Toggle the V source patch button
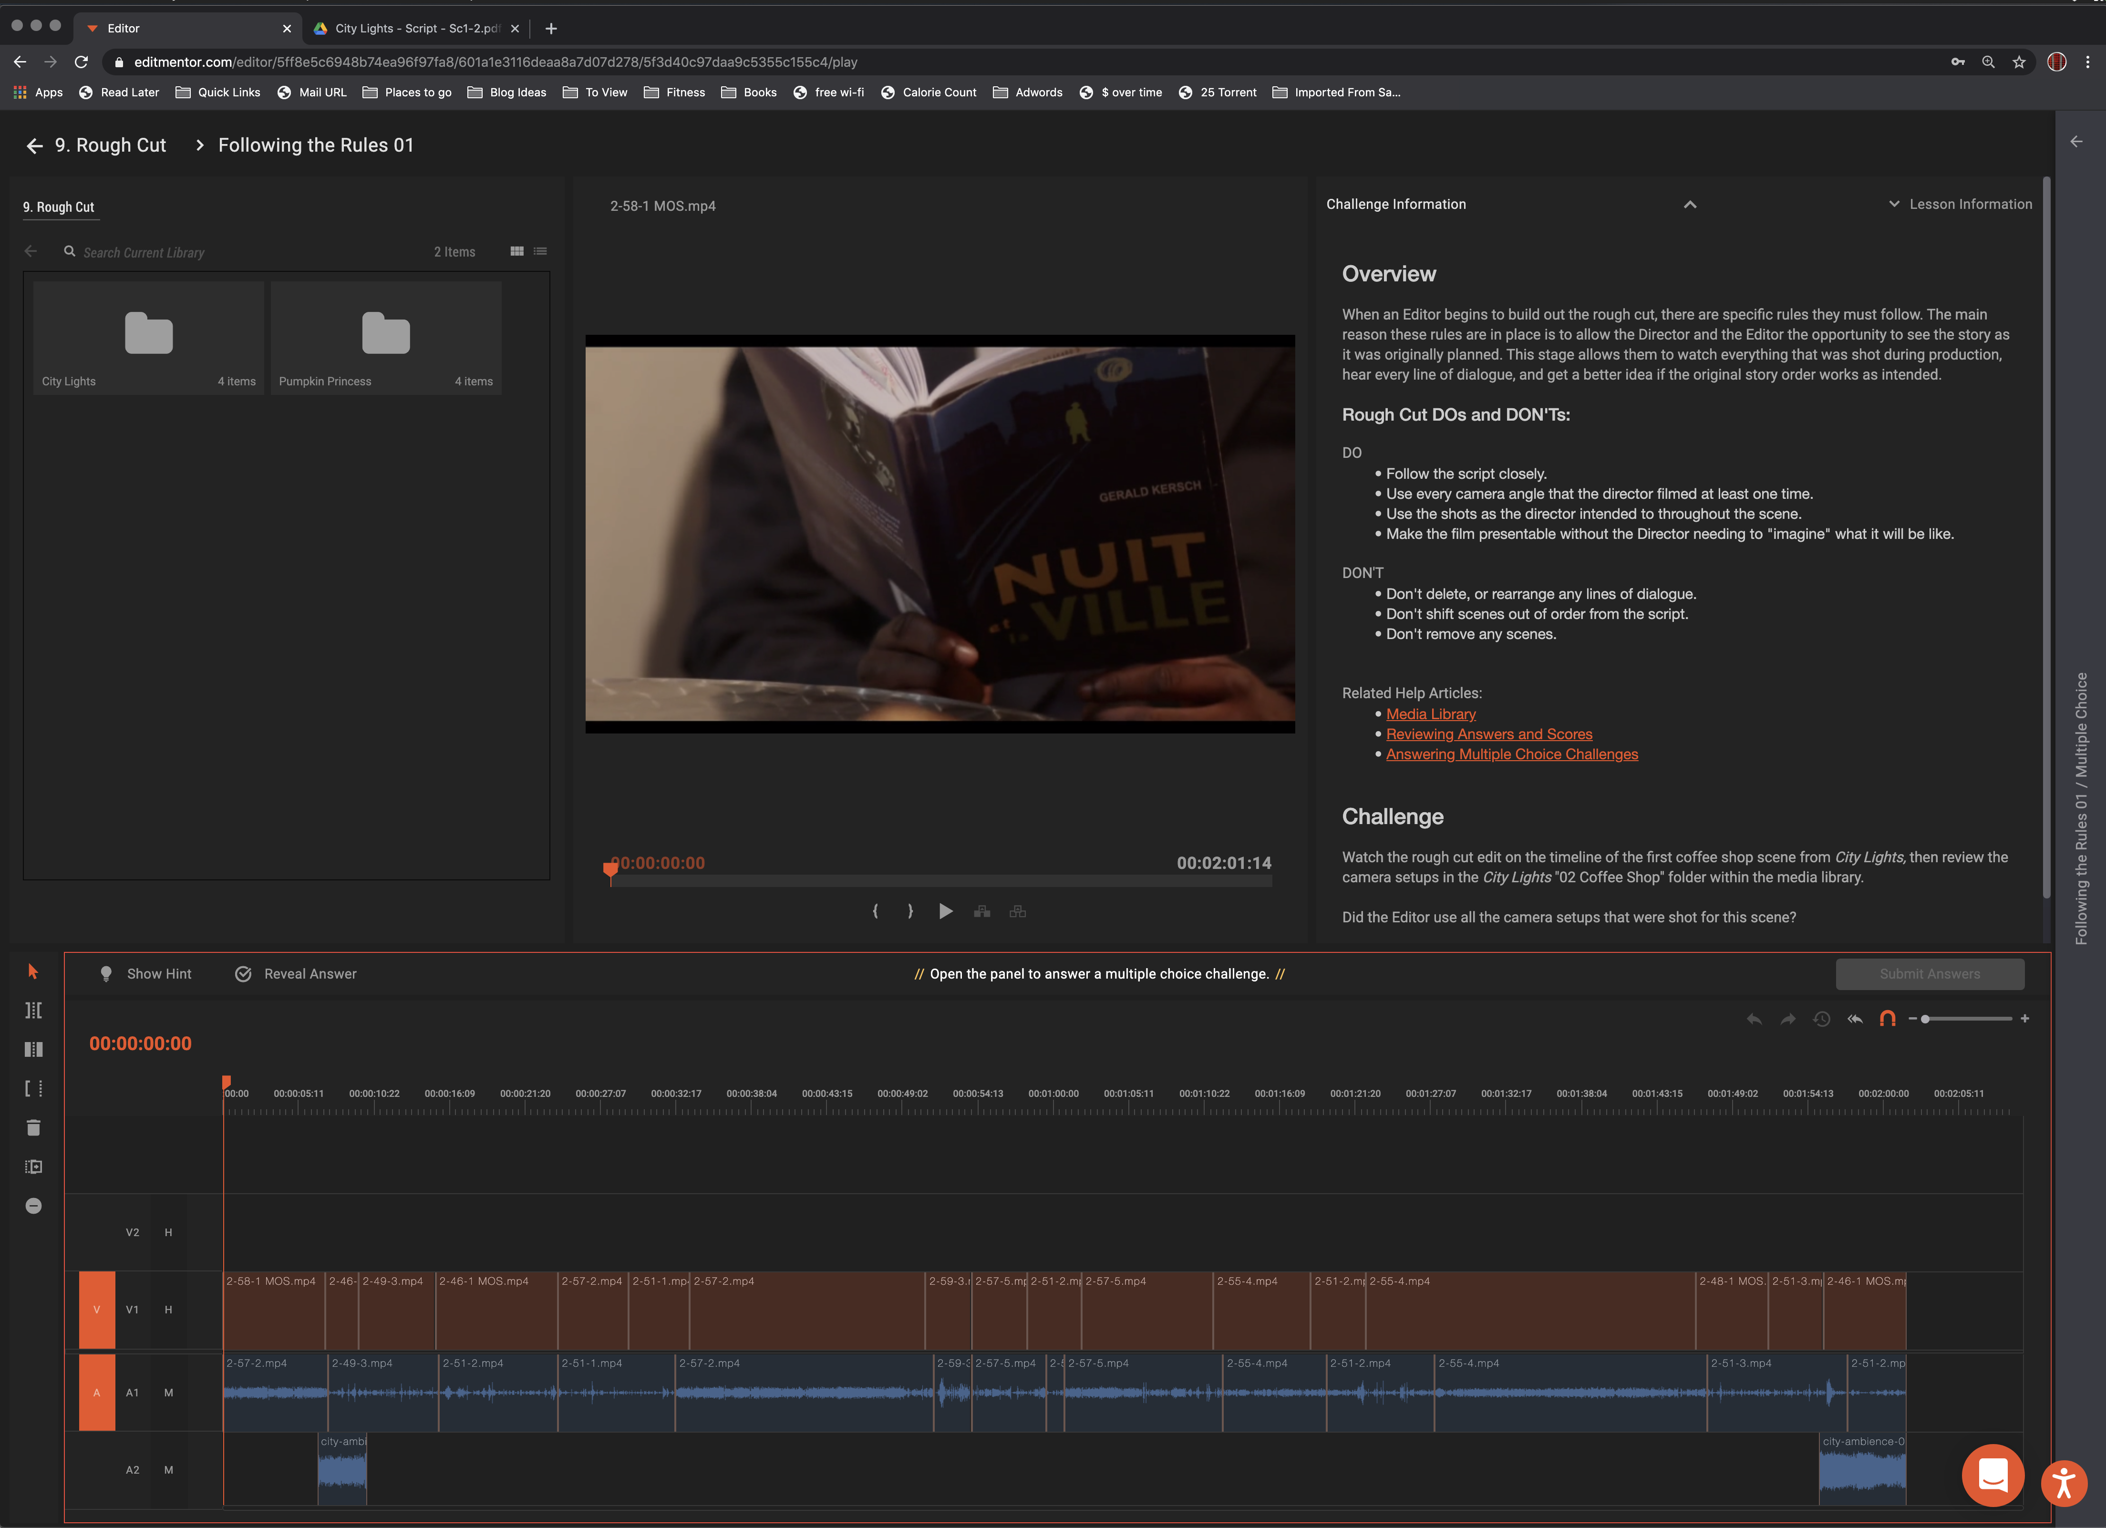Viewport: 2106px width, 1528px height. pos(96,1310)
